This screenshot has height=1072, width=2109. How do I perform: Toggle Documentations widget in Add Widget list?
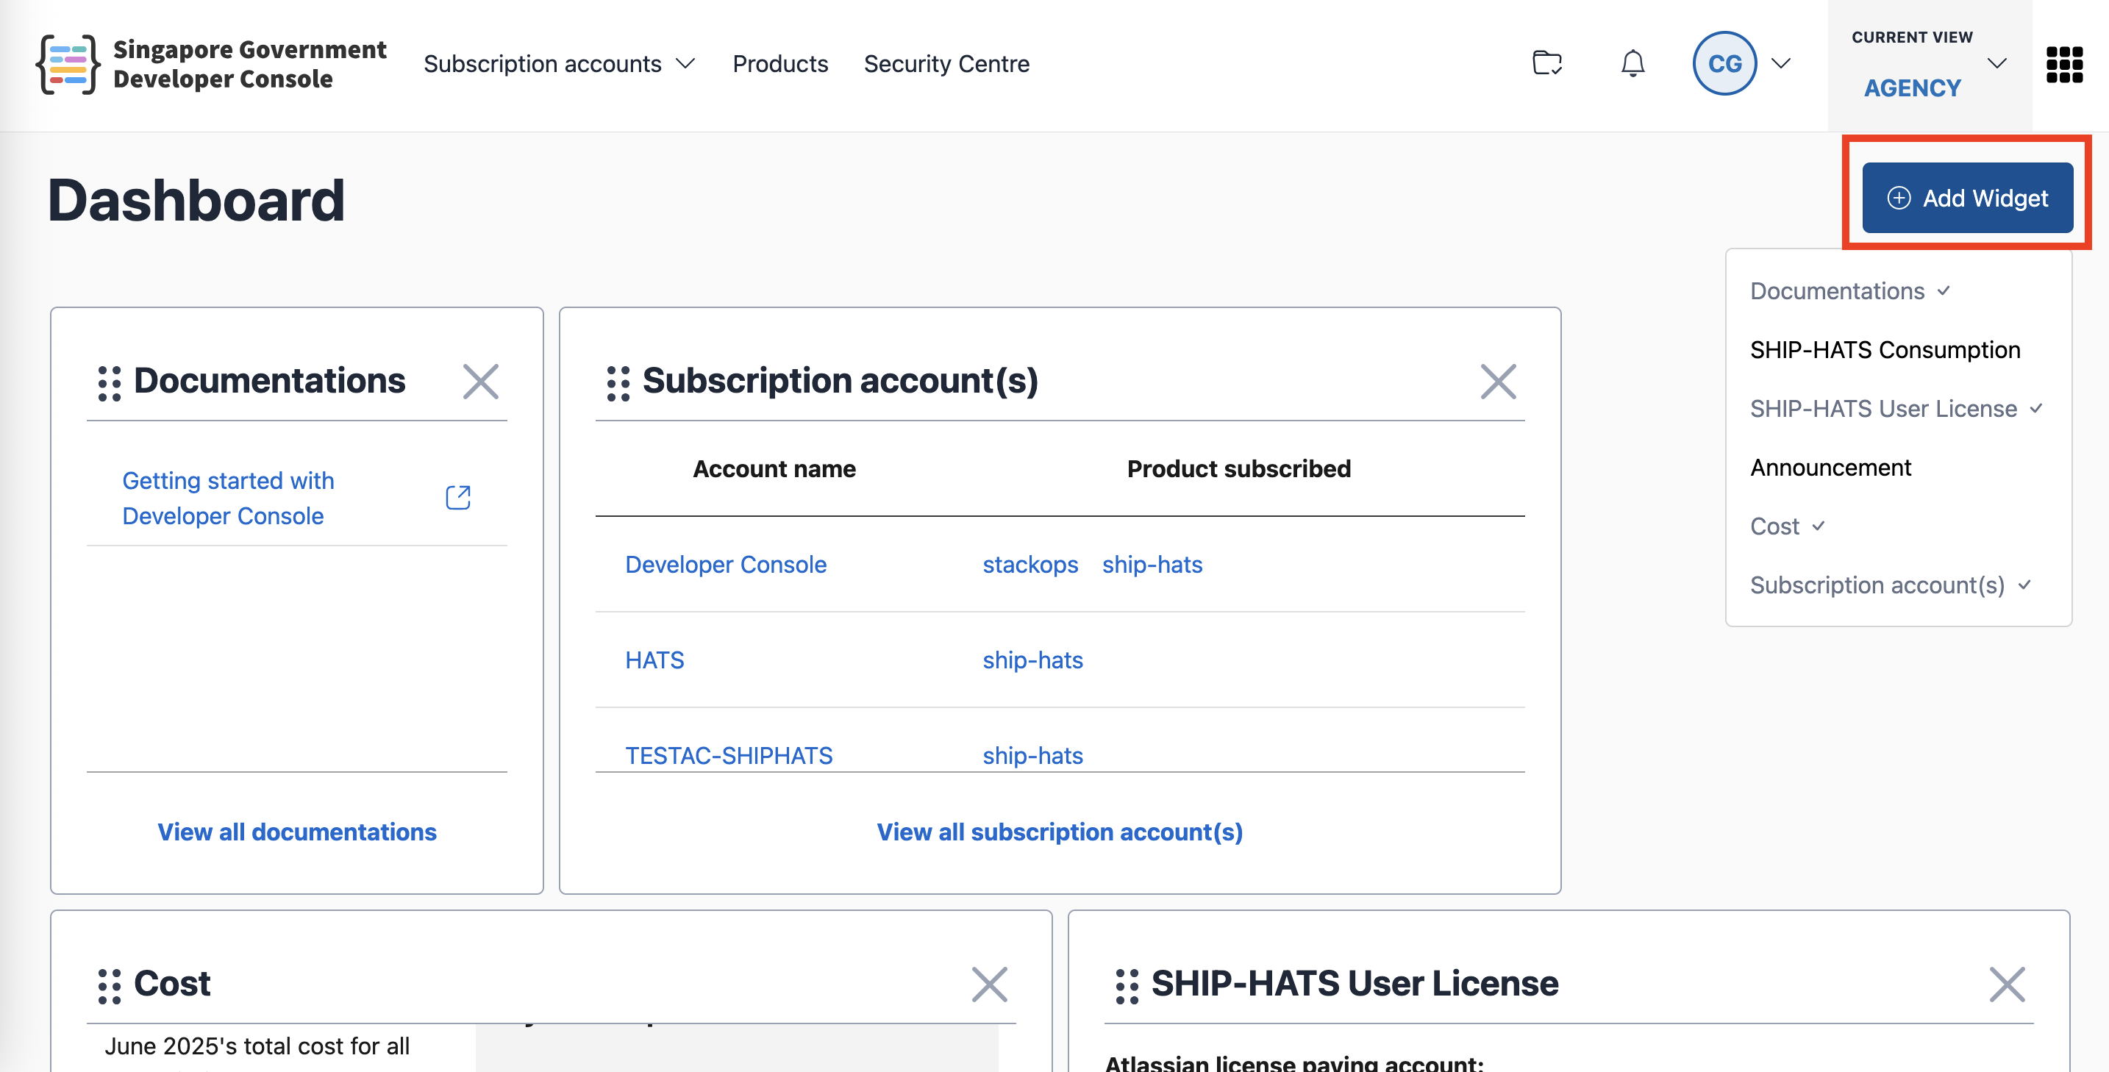[x=1849, y=291]
